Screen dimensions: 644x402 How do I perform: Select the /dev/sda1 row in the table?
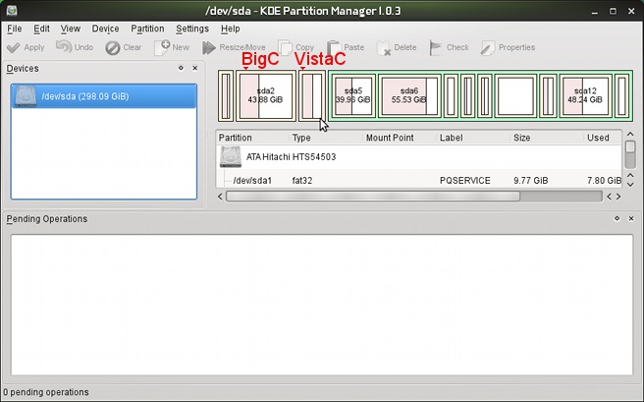pyautogui.click(x=253, y=181)
